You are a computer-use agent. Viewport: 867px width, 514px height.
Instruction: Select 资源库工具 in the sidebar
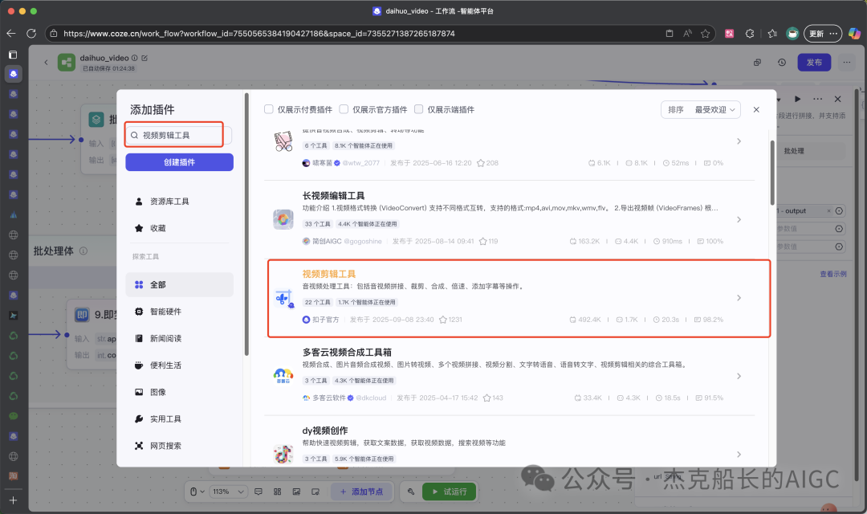pos(179,202)
